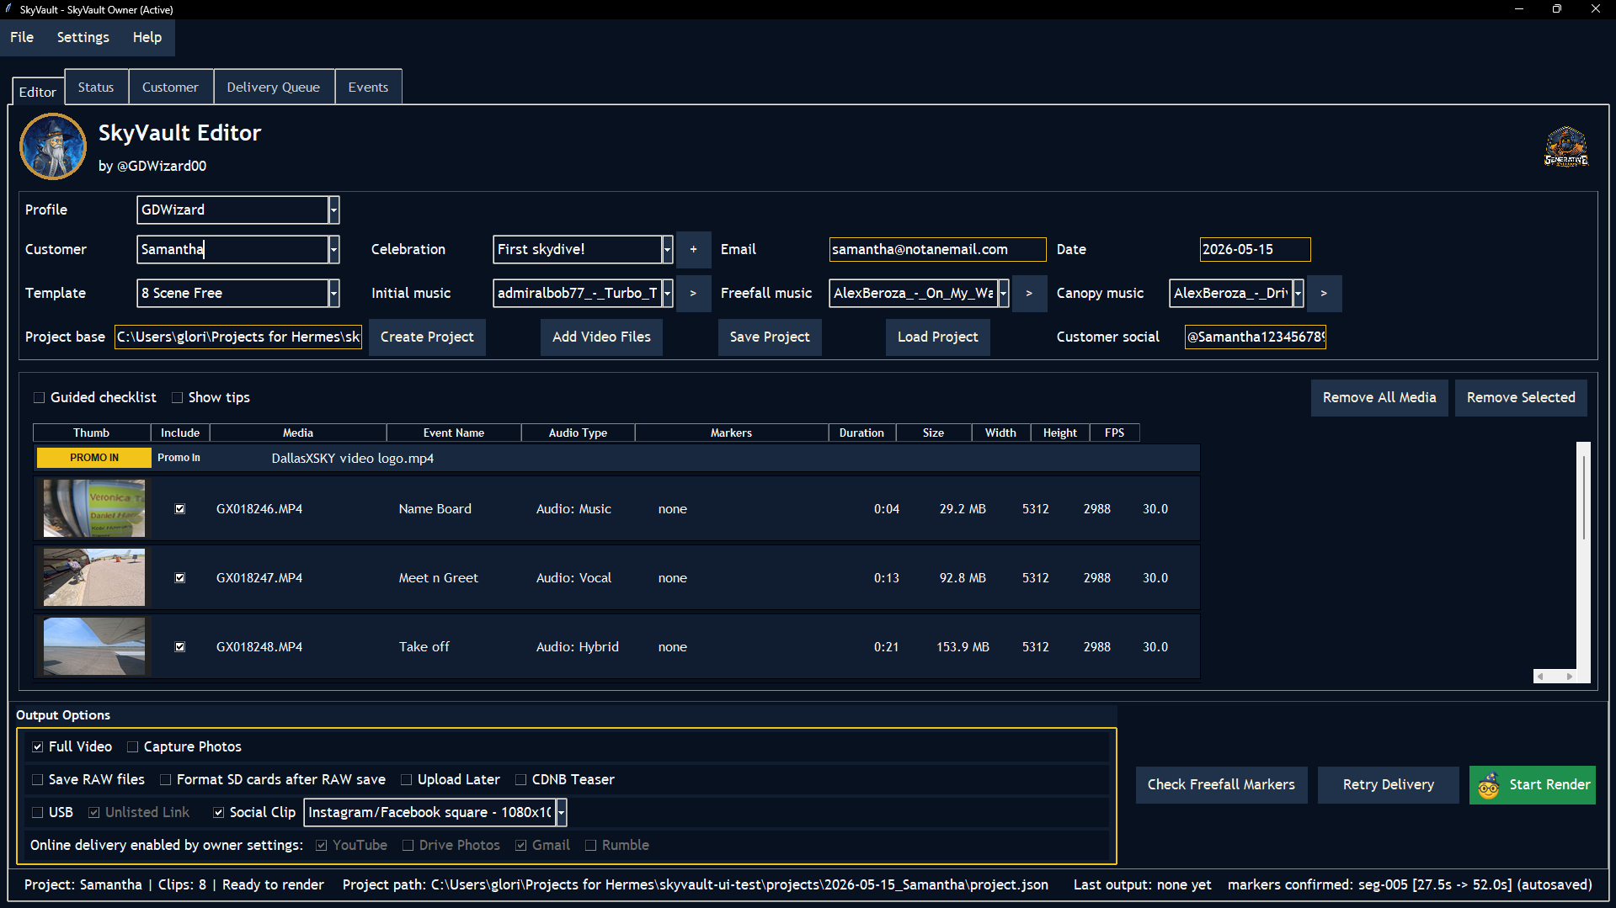
Task: Click the wizard avatar logo
Action: coord(53,146)
